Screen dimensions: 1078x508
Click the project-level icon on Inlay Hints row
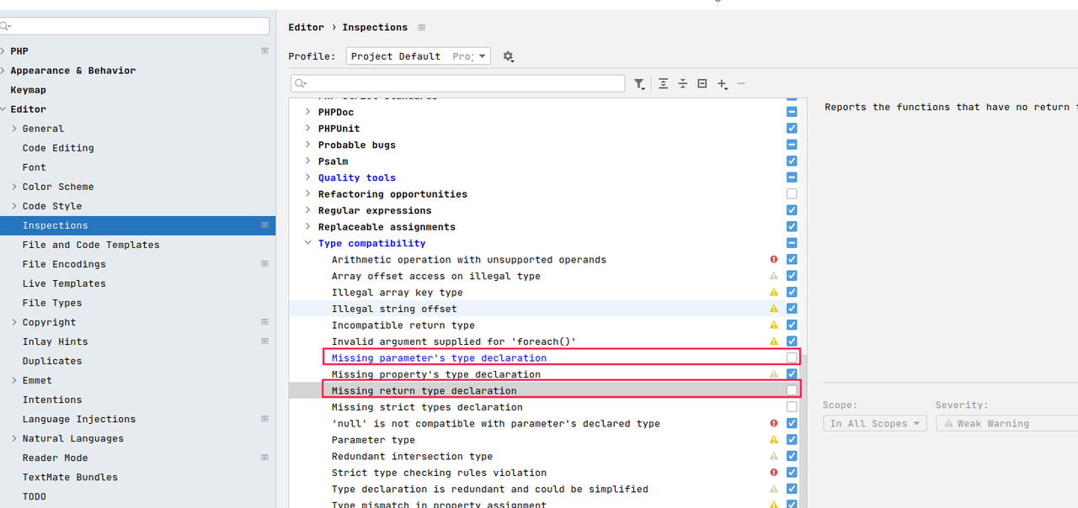(x=264, y=341)
